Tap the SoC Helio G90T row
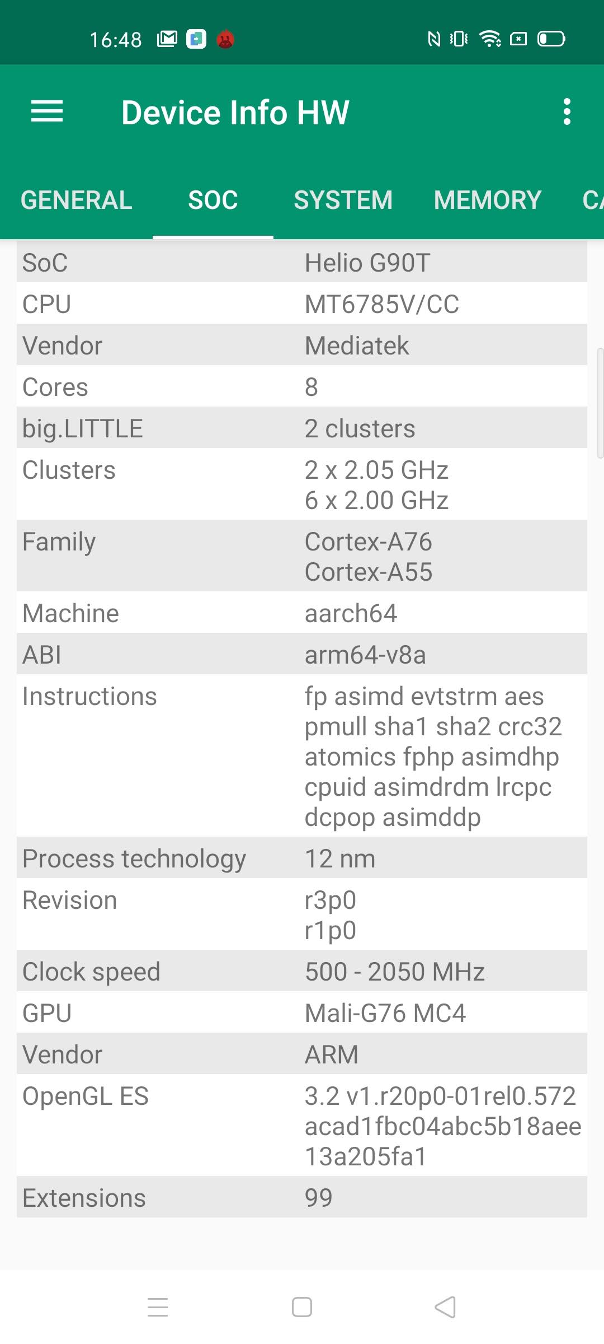The width and height of the screenshot is (604, 1344). (x=302, y=263)
